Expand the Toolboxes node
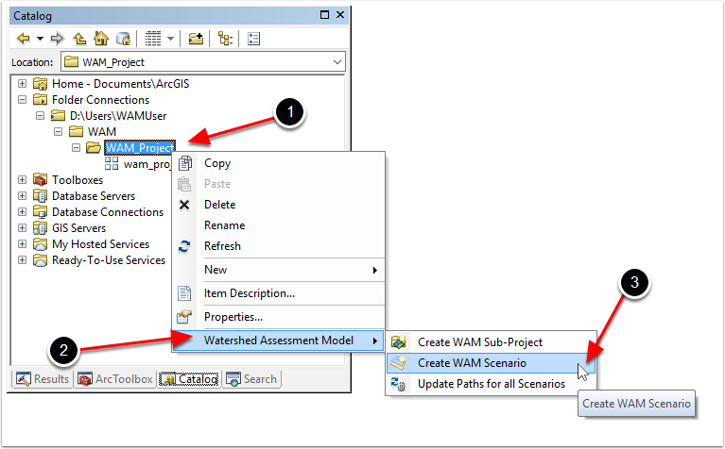 (x=22, y=179)
